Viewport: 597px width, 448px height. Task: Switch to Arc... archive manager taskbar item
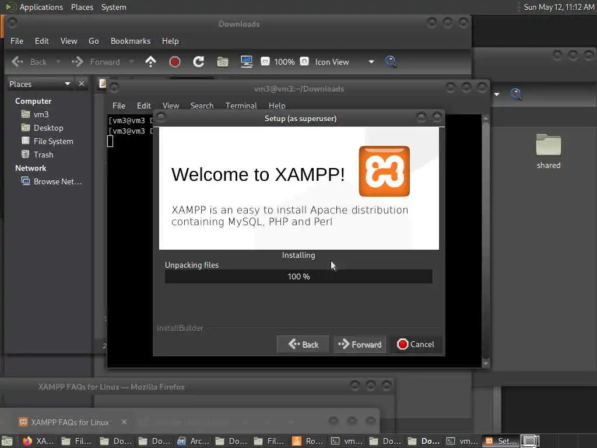194,441
